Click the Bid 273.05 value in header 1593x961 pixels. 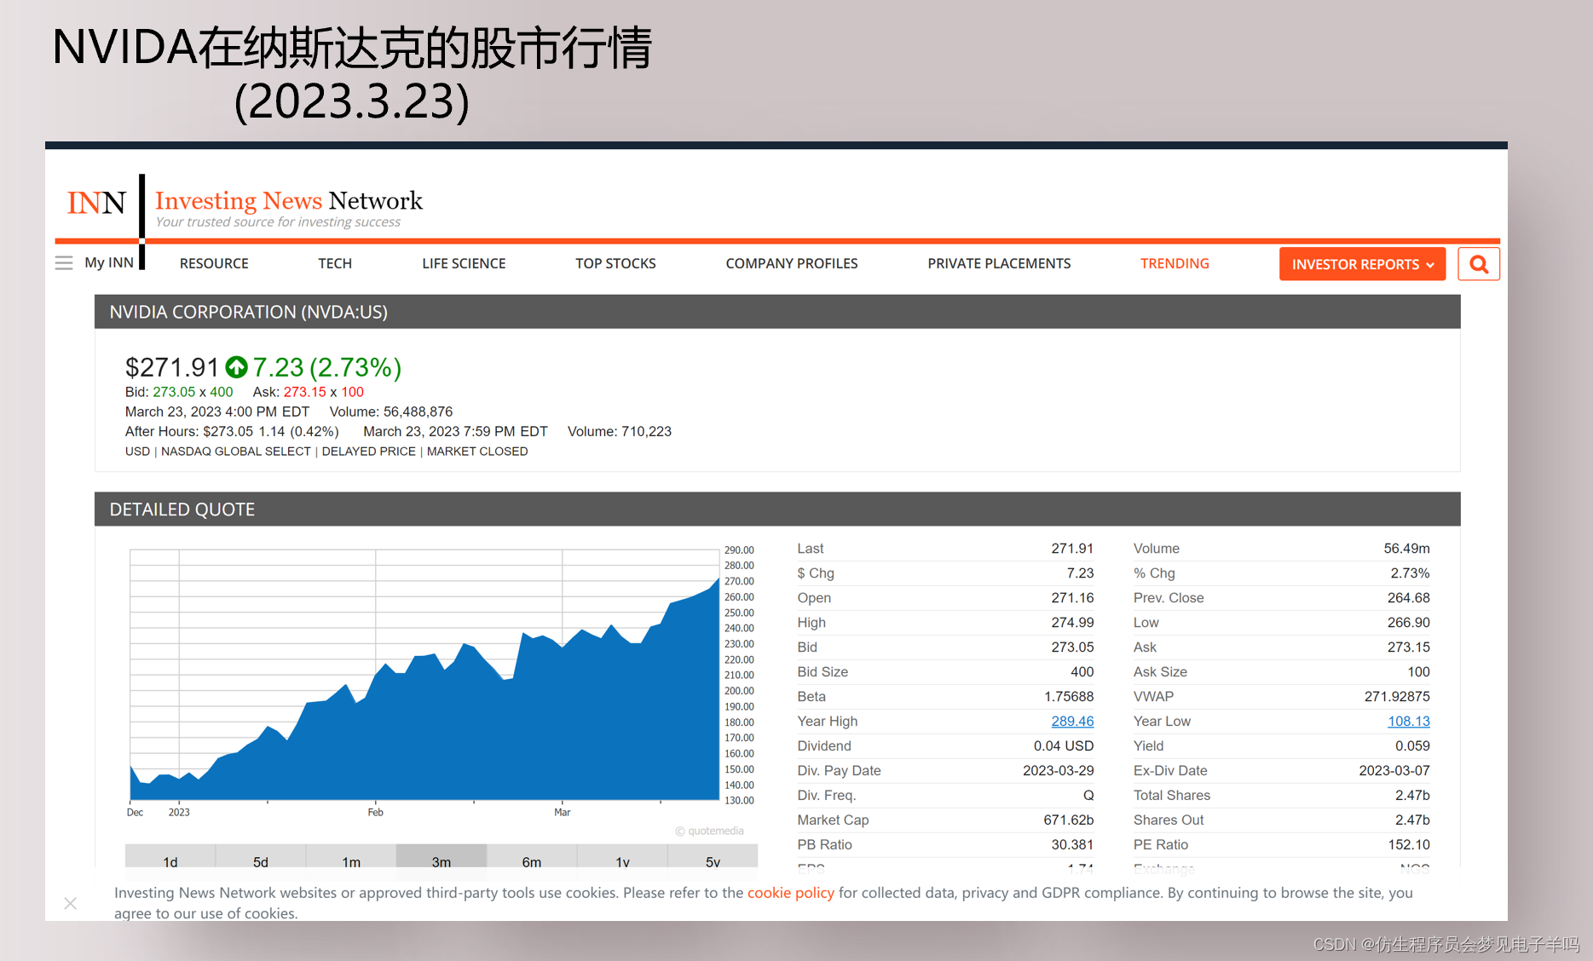pos(174,392)
